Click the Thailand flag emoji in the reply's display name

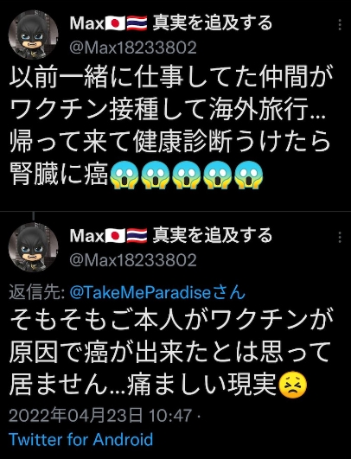coord(137,236)
